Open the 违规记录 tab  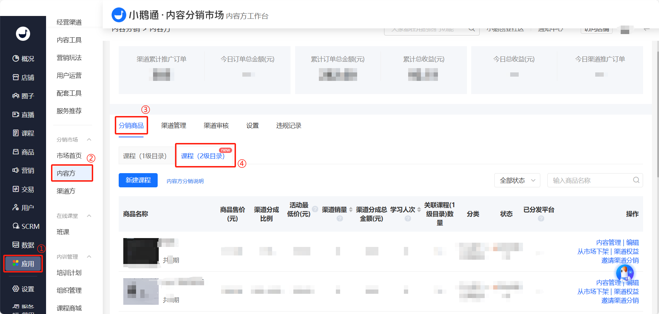(289, 126)
